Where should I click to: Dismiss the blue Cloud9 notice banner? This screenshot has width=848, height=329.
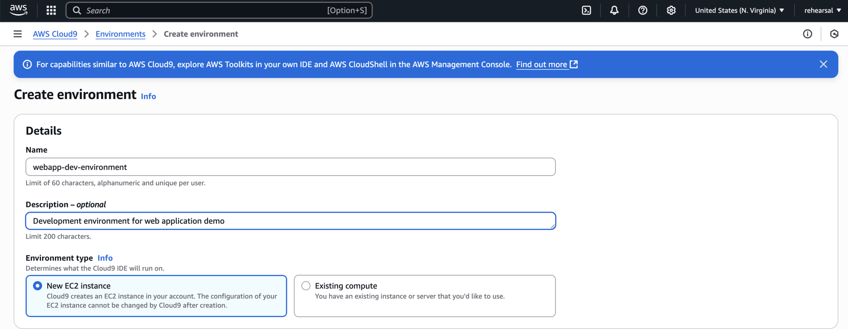pyautogui.click(x=823, y=64)
